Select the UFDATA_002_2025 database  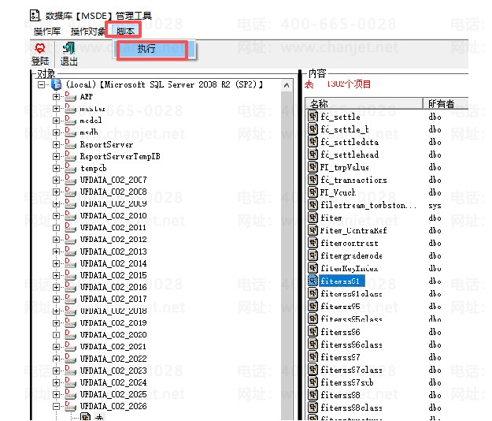point(113,394)
